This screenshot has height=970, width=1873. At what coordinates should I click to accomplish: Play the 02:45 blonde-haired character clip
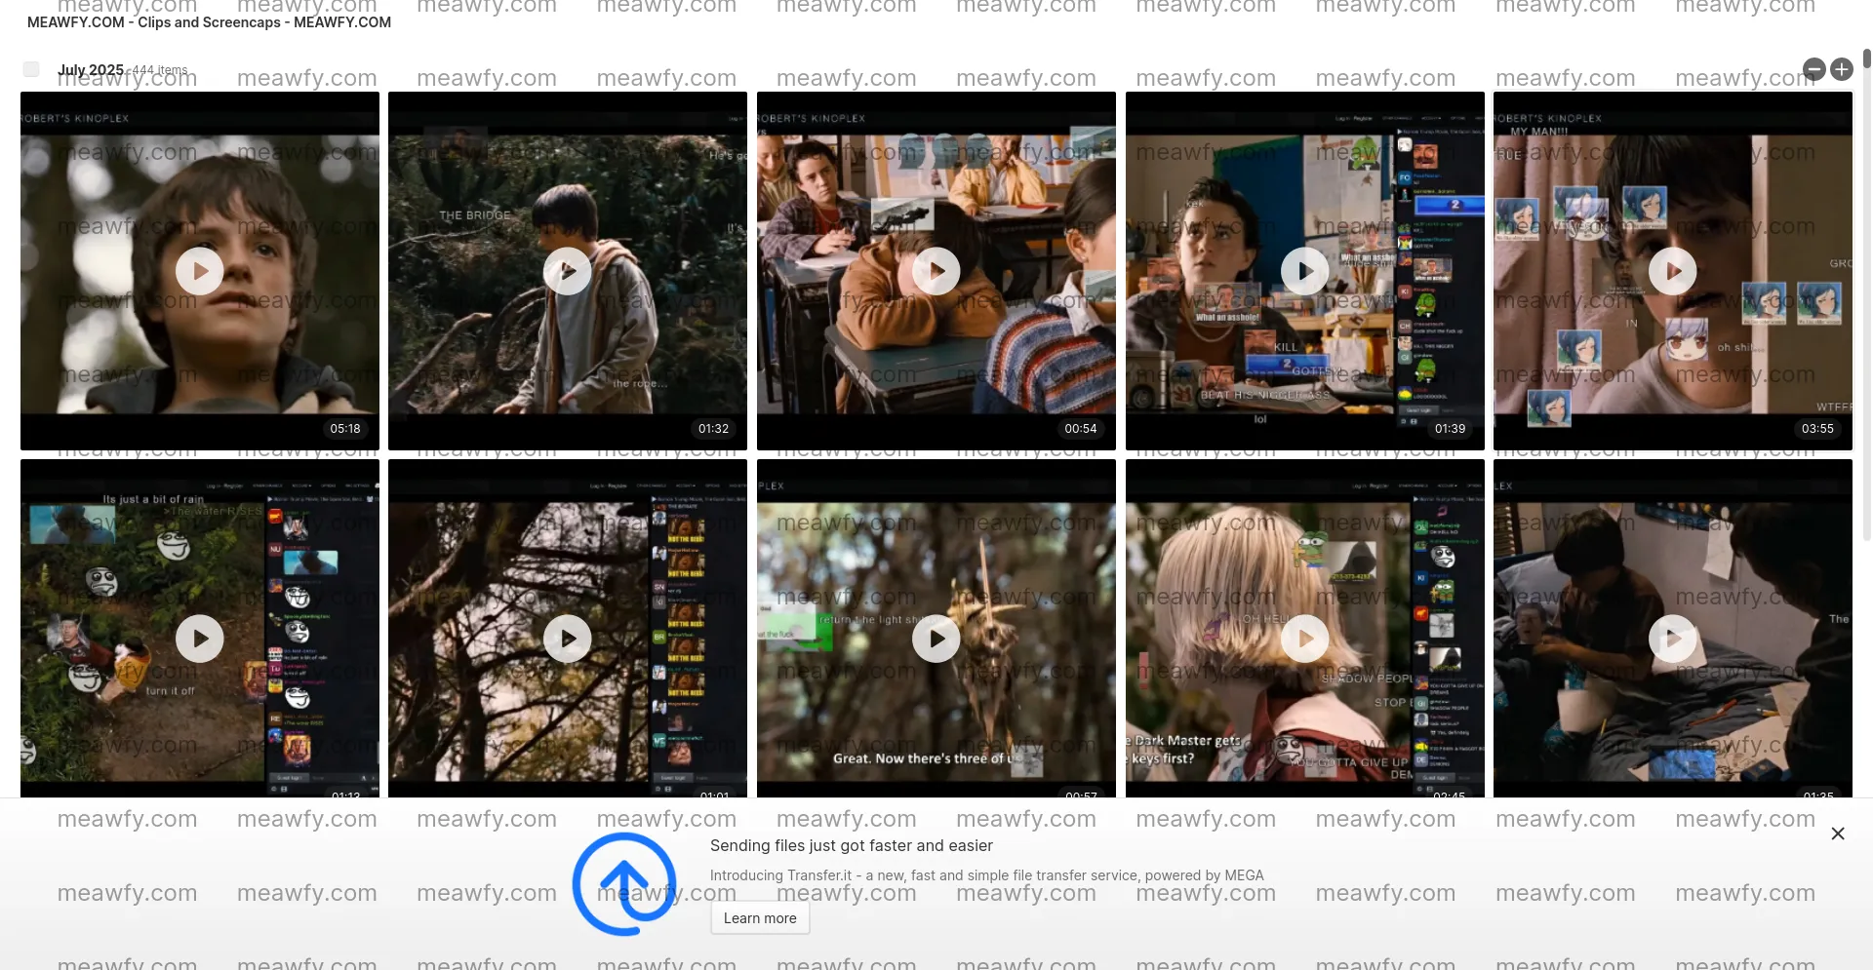[1304, 639]
